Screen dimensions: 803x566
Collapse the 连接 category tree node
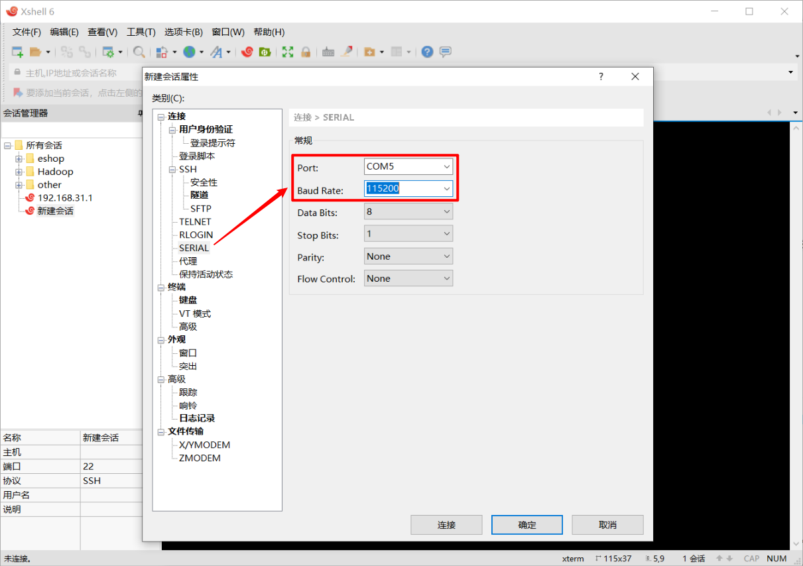[x=161, y=117]
